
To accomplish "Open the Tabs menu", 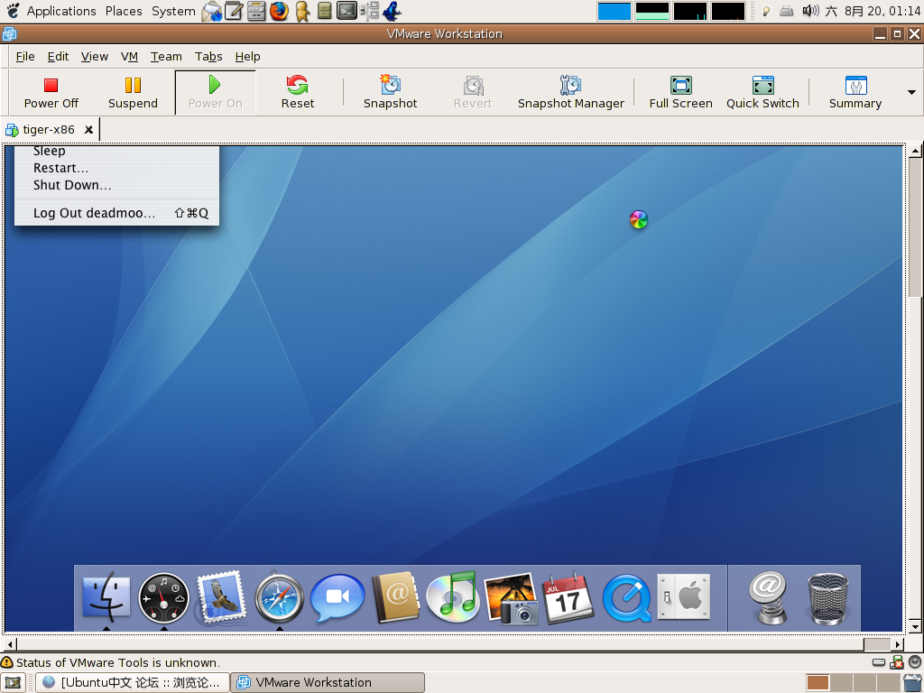I will [x=208, y=57].
